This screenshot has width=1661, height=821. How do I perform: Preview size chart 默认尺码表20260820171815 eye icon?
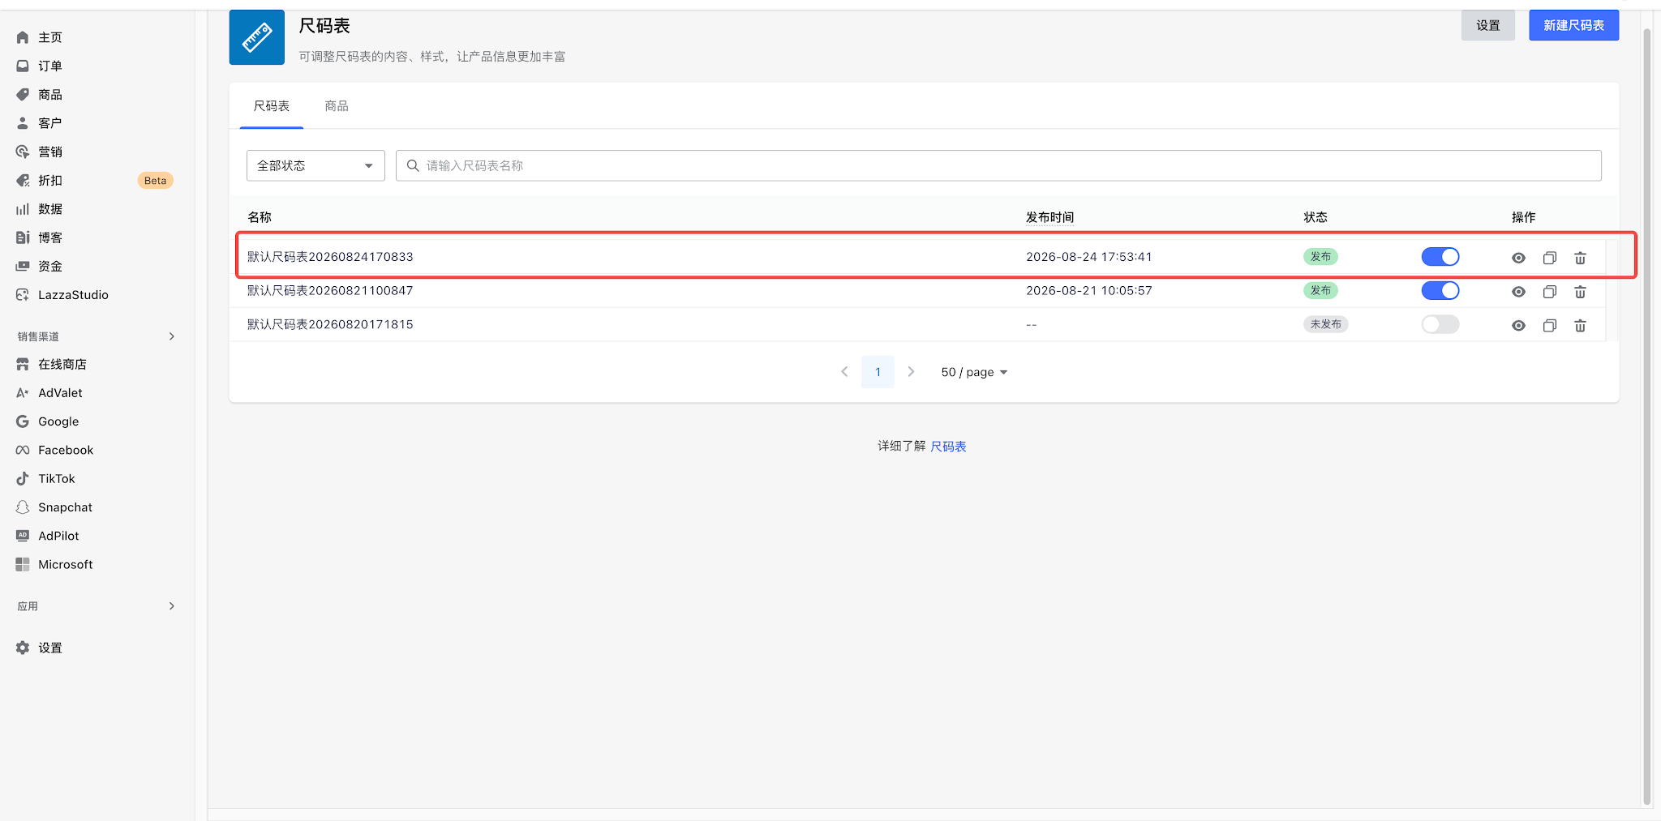click(x=1518, y=326)
